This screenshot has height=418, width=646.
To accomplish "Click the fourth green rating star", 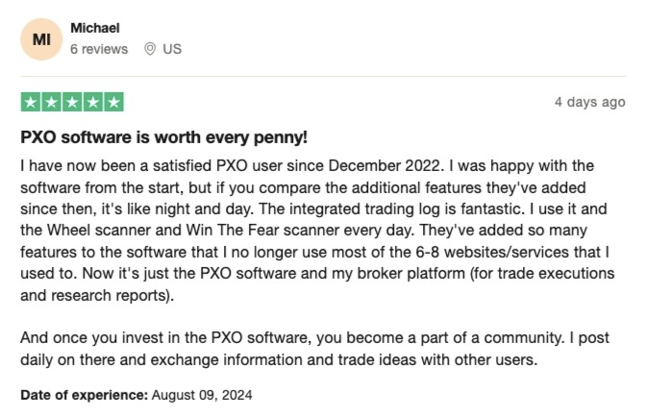I will point(92,102).
